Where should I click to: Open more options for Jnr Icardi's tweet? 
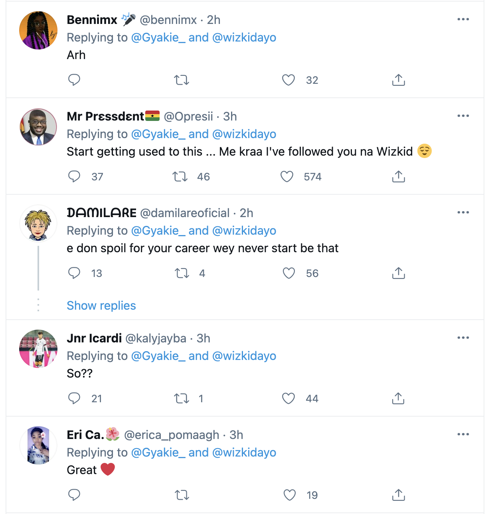pyautogui.click(x=463, y=338)
